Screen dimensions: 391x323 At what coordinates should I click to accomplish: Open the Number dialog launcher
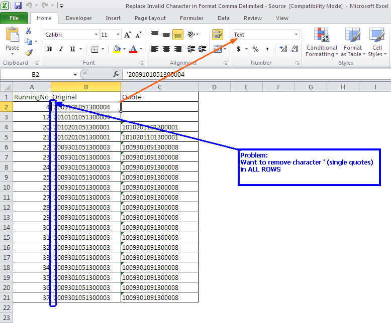click(x=297, y=63)
